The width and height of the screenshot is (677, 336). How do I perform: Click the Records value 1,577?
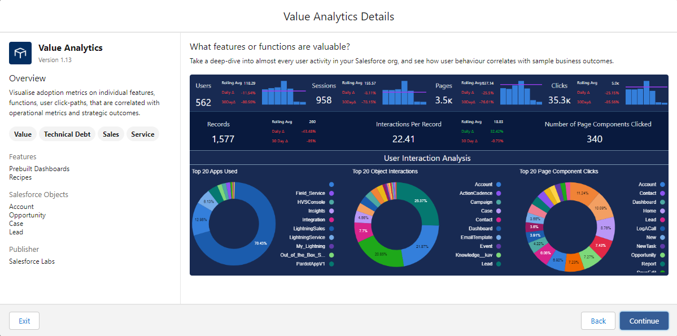point(223,138)
